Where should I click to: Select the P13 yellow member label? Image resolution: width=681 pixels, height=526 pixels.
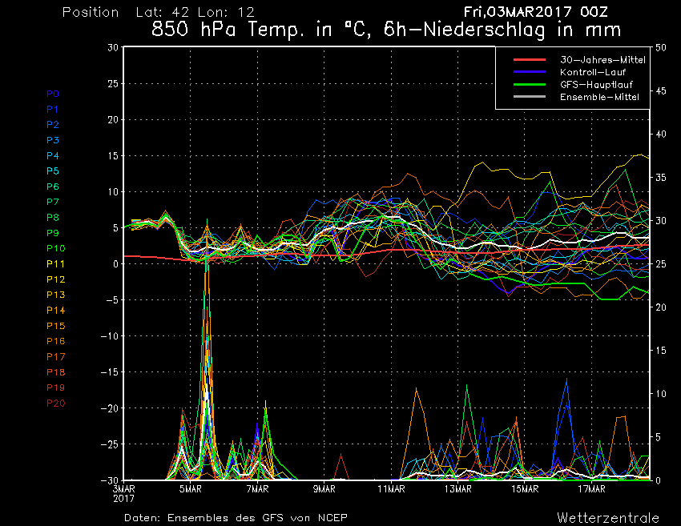56,295
